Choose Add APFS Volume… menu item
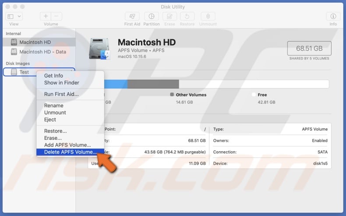The width and height of the screenshot is (346, 216). [70, 145]
